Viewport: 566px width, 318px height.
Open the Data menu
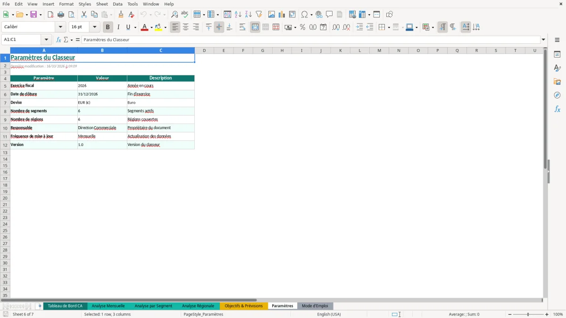coord(117,4)
